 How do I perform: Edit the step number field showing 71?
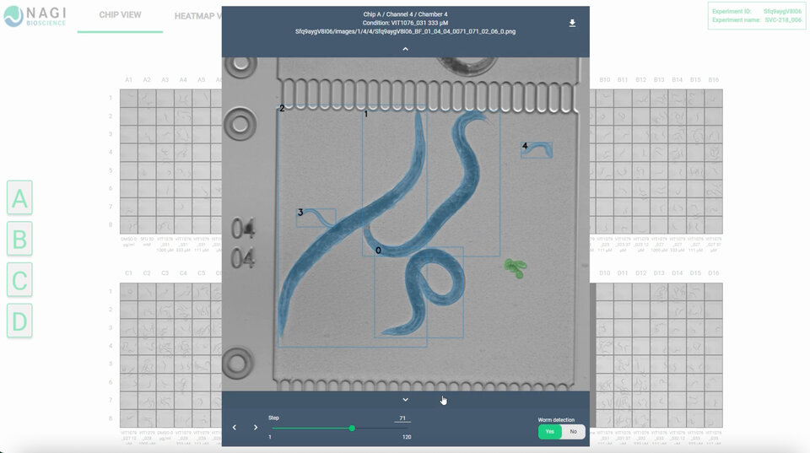click(402, 418)
